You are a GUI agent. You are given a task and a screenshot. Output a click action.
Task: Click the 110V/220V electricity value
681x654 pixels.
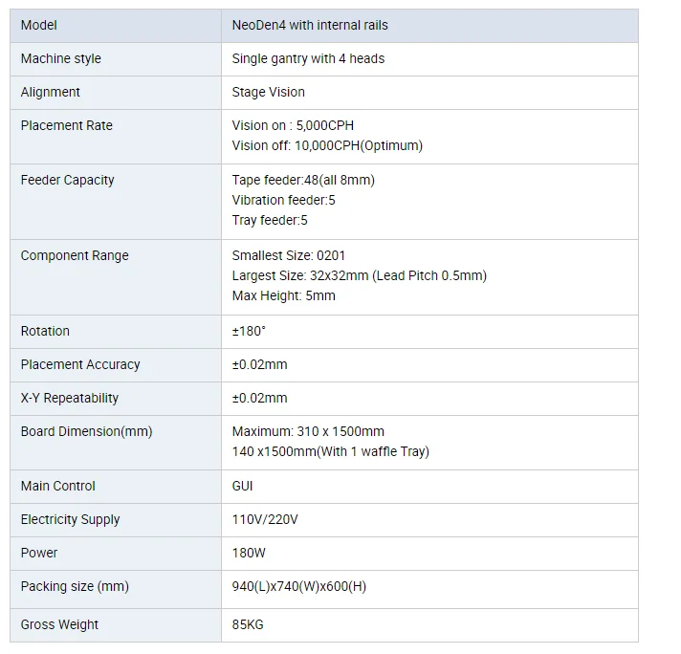coord(265,519)
